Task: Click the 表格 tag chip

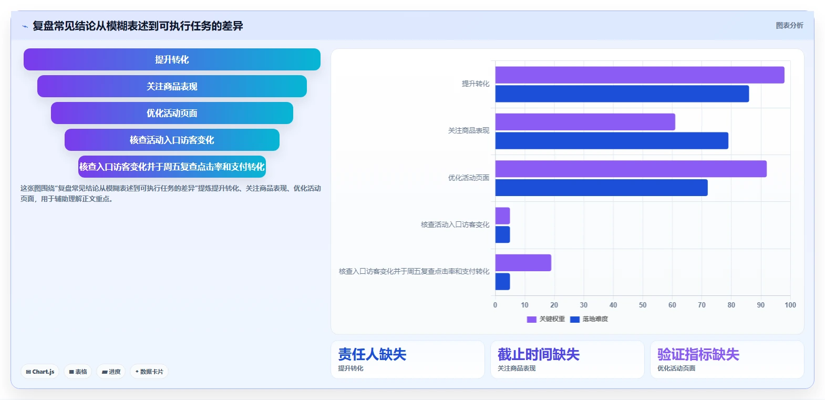Action: 78,372
